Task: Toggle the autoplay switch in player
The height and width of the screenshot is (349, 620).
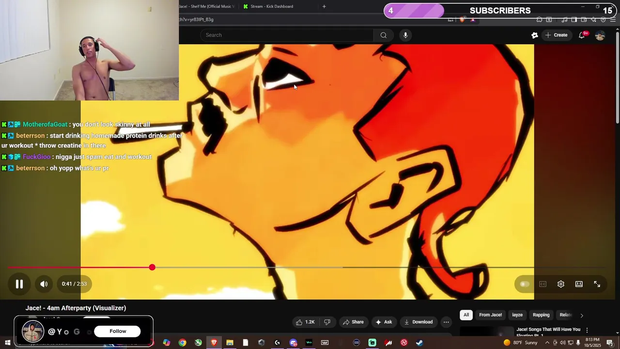Action: [x=525, y=284]
